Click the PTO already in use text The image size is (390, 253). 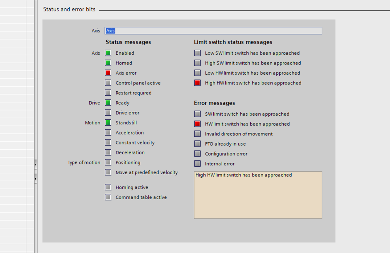point(225,144)
